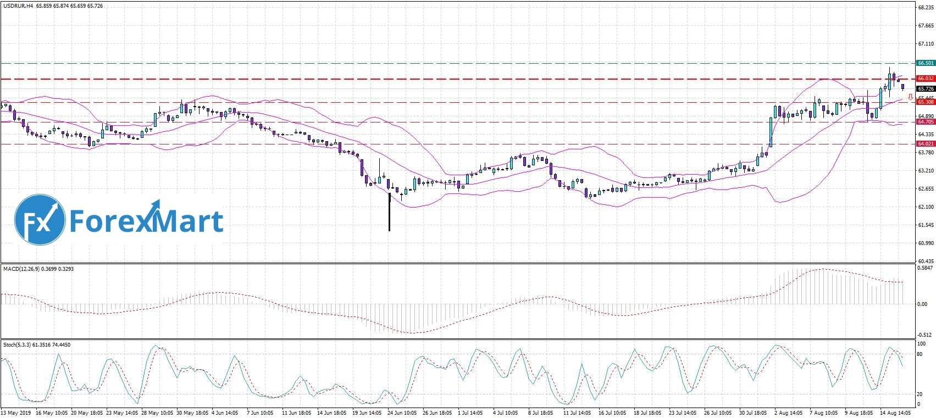The height and width of the screenshot is (418, 936).
Task: Select the 66.032 red price level tag
Action: point(926,79)
